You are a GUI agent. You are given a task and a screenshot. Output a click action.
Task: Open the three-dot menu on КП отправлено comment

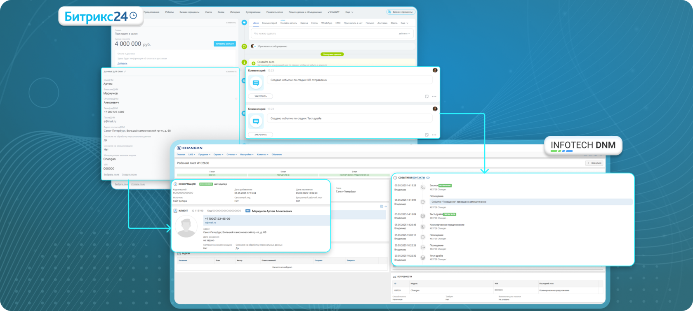[x=434, y=97]
